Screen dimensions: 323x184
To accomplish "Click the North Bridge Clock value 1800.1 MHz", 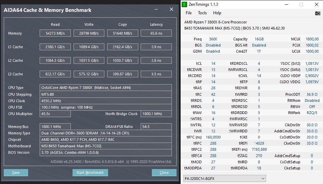I will pos(156,114).
